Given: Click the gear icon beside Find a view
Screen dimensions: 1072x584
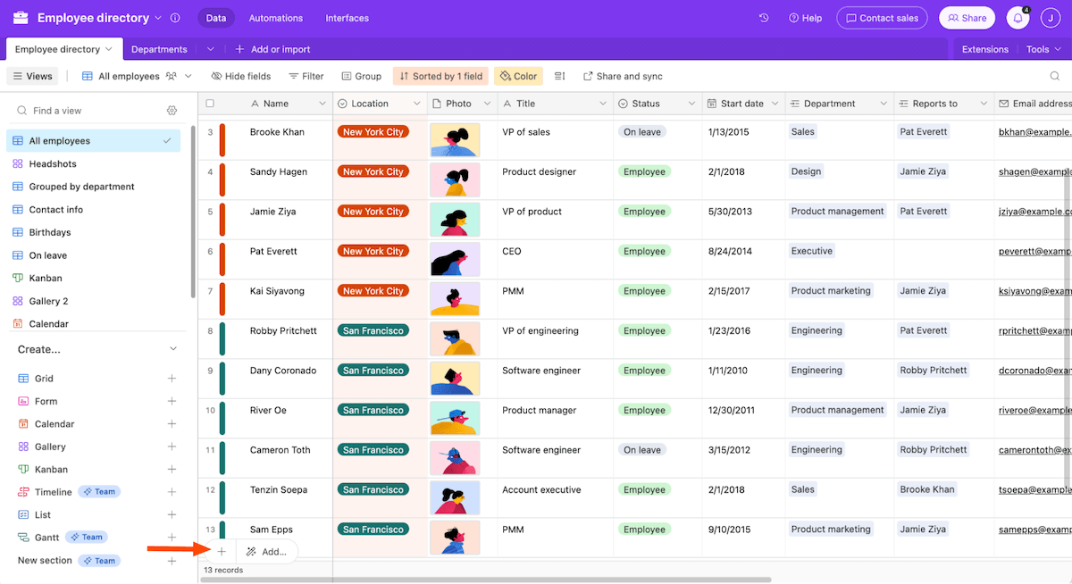Looking at the screenshot, I should [x=173, y=109].
